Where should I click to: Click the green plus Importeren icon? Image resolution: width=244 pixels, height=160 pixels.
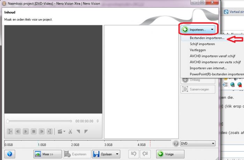click(185, 29)
